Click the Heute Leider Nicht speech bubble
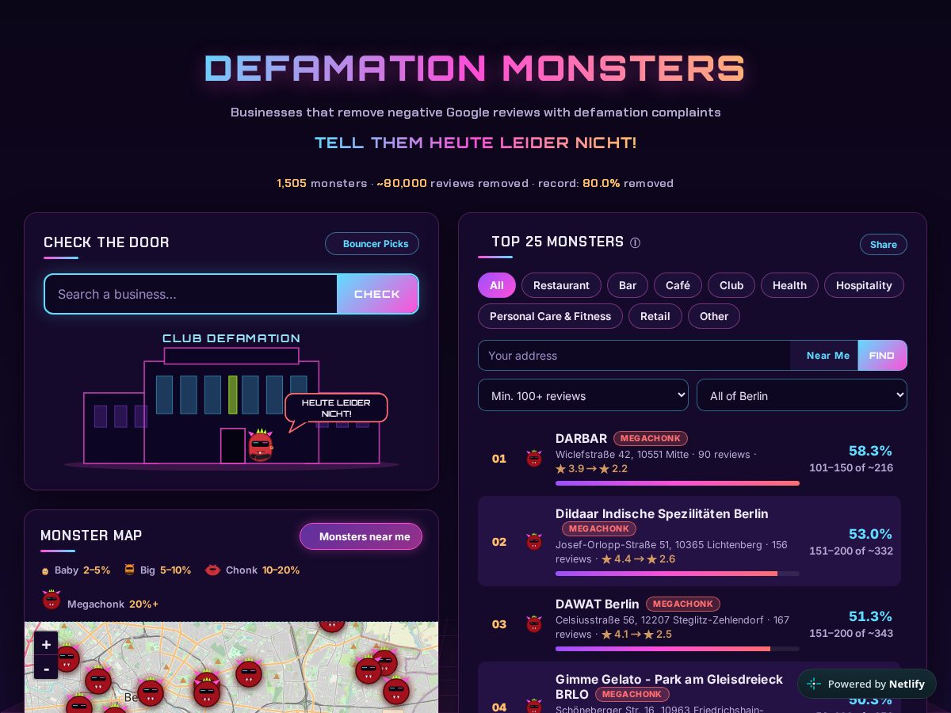Image resolution: width=951 pixels, height=713 pixels. [336, 409]
